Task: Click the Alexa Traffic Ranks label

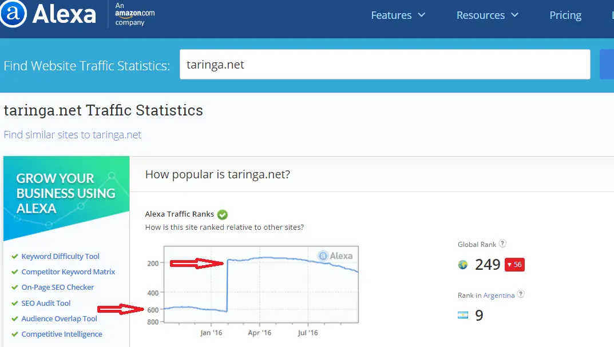Action: pyautogui.click(x=180, y=214)
